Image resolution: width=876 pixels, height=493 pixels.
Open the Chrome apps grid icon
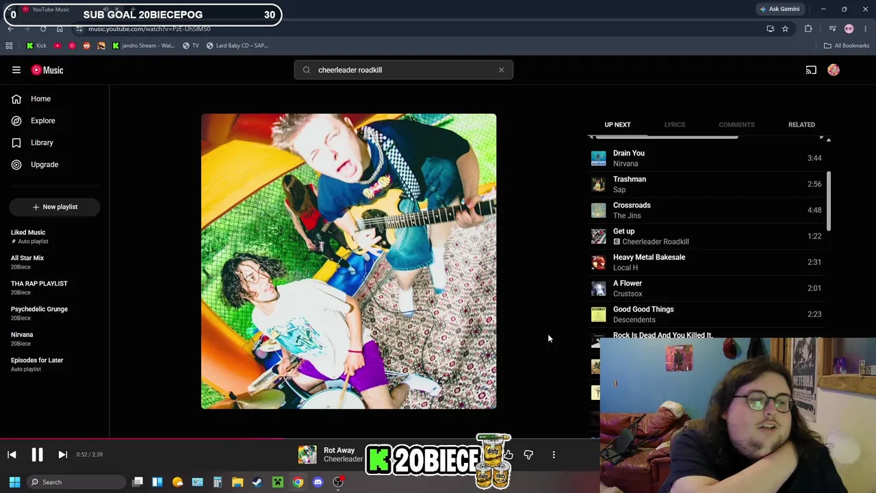point(9,46)
